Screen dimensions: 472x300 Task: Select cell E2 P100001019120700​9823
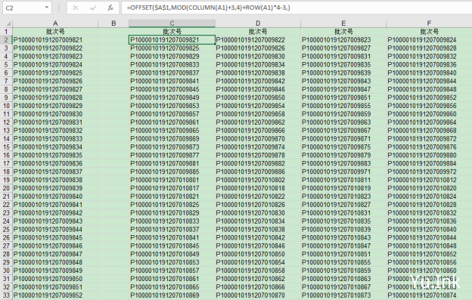coord(343,40)
